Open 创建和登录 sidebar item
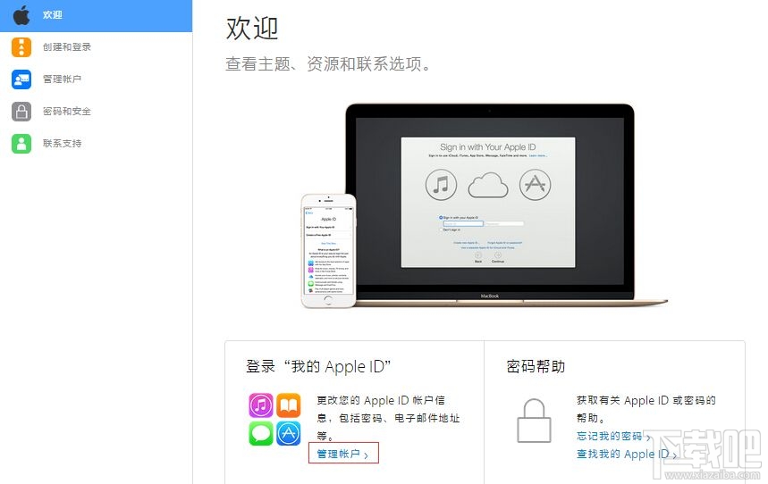The height and width of the screenshot is (484, 768). 96,47
